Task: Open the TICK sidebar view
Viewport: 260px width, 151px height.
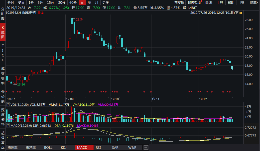Action: tap(3, 53)
